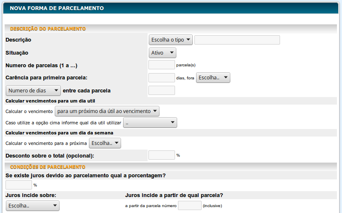Image resolution: width=342 pixels, height=213 pixels.
Task: Click the Numero de parcelas input field
Action: pos(162,65)
